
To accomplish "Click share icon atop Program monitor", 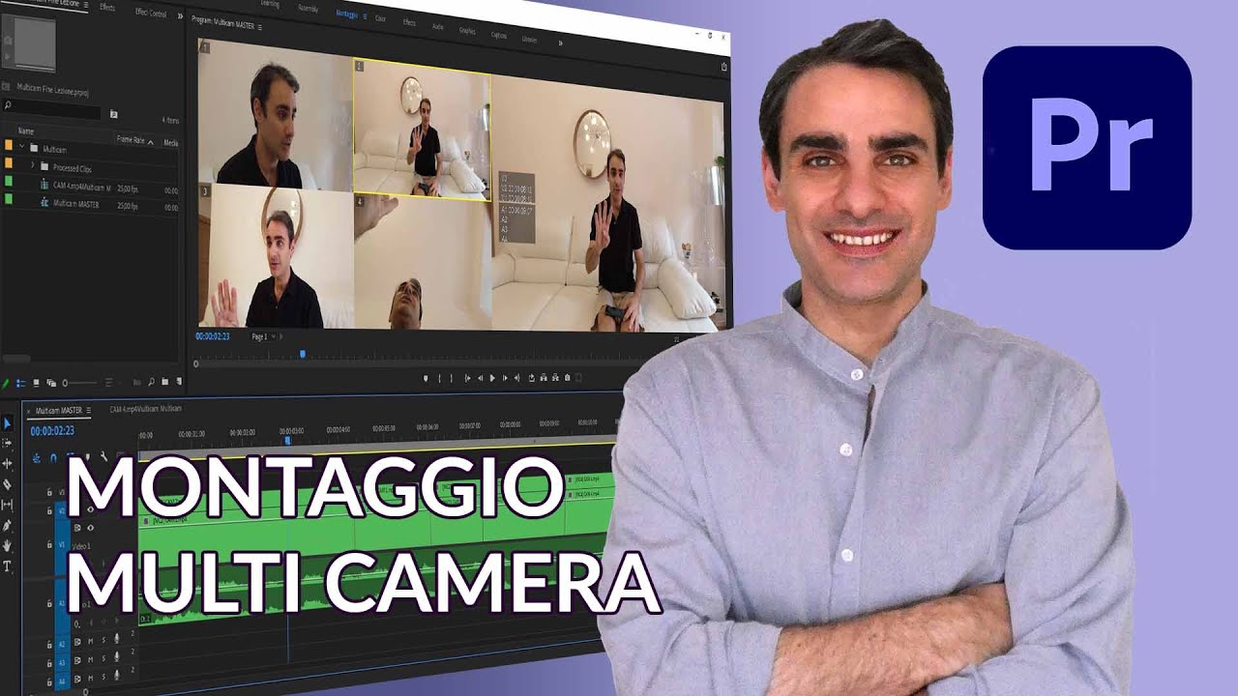I will [x=723, y=67].
